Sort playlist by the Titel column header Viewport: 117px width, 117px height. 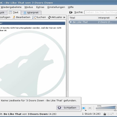click(x=83, y=18)
